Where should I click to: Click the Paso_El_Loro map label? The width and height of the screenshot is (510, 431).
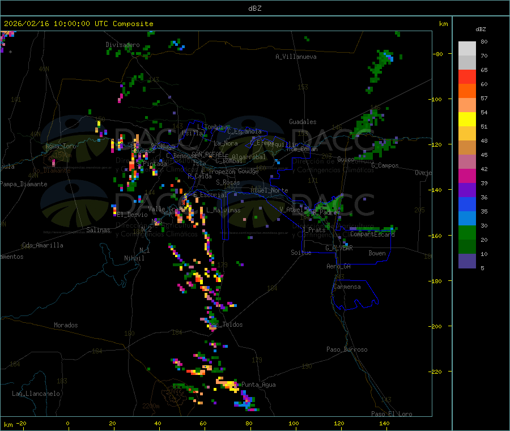pos(392,414)
